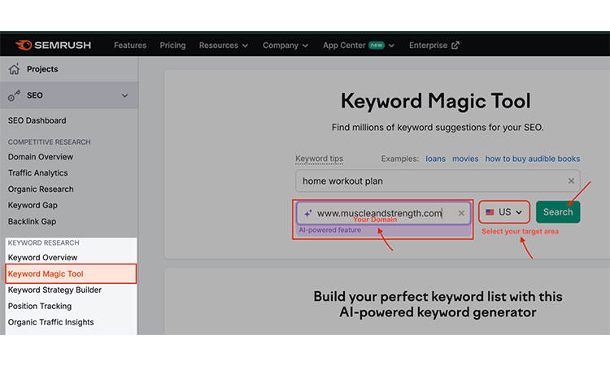Open Domain Overview
The image size is (610, 366).
[x=41, y=157]
